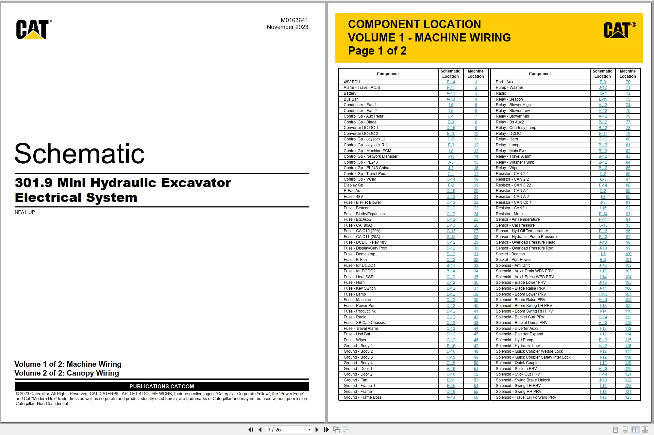Go to the previous page
The width and height of the screenshot is (654, 435).
click(x=260, y=430)
